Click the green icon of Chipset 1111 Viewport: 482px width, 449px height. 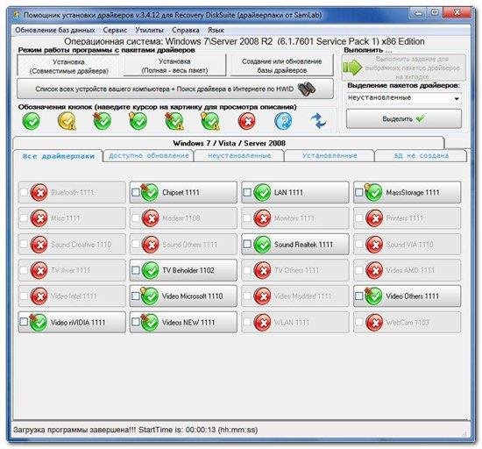(150, 193)
